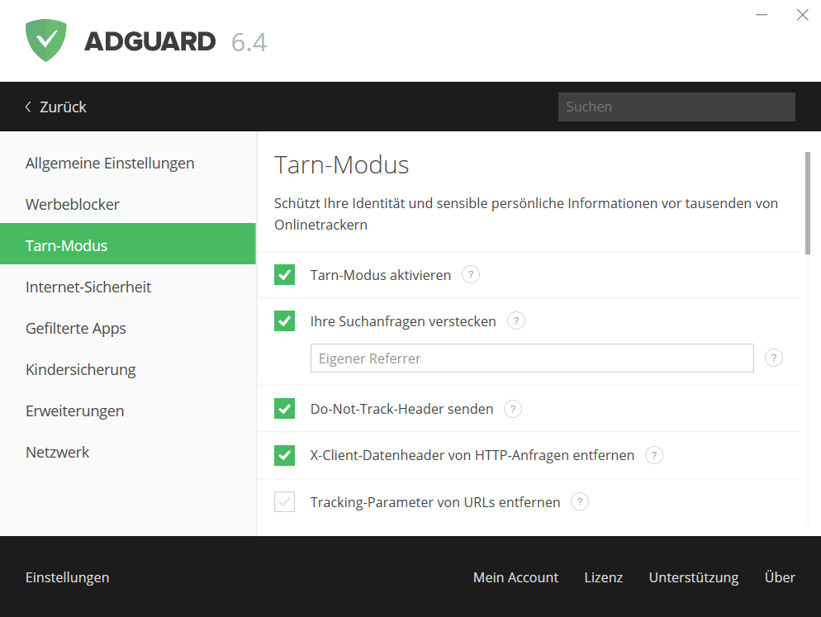This screenshot has height=617, width=821.
Task: Open Über in footer
Action: (x=780, y=577)
